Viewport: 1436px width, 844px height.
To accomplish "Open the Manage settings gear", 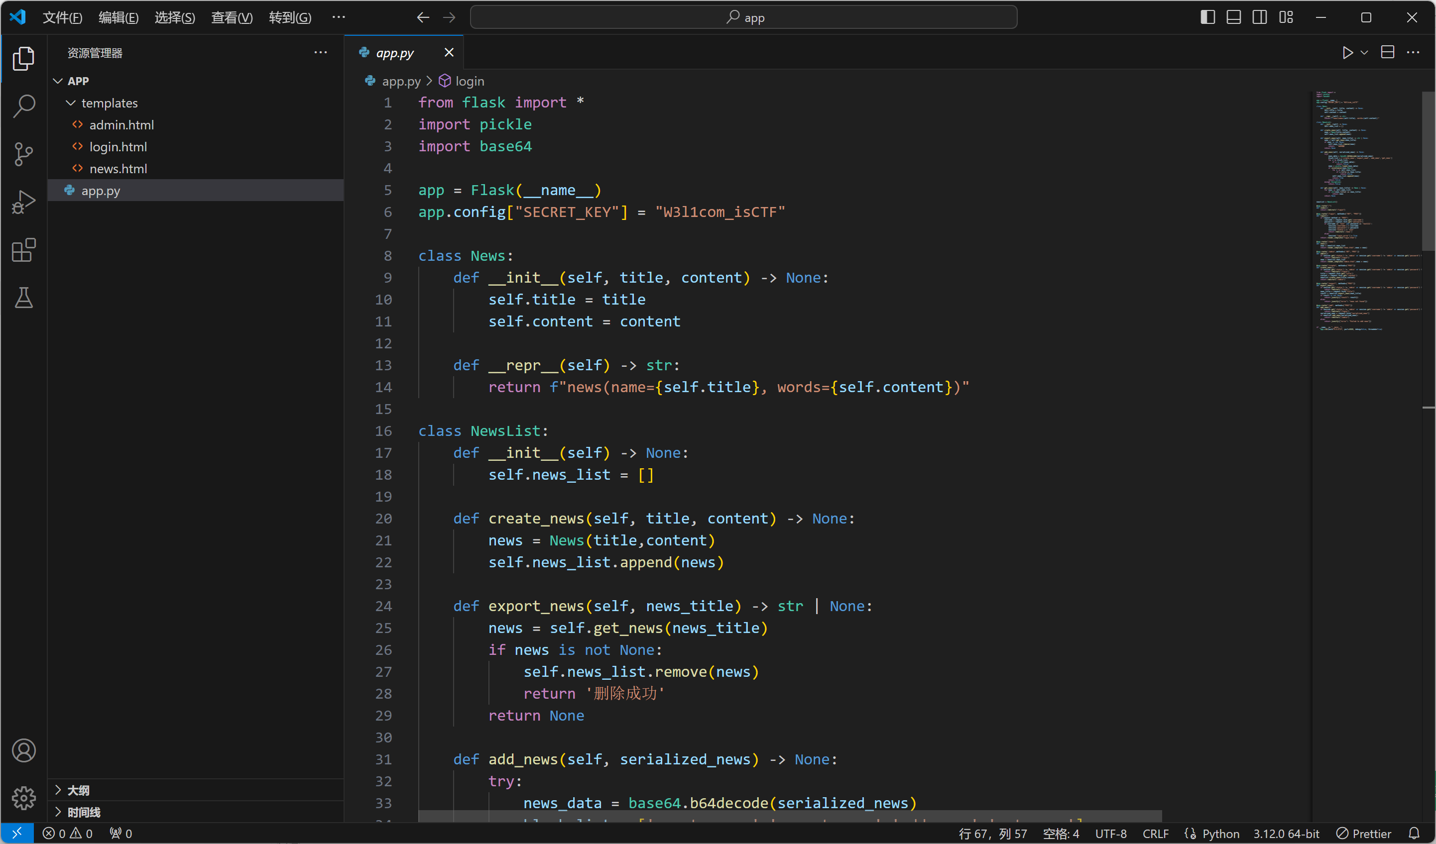I will (23, 798).
